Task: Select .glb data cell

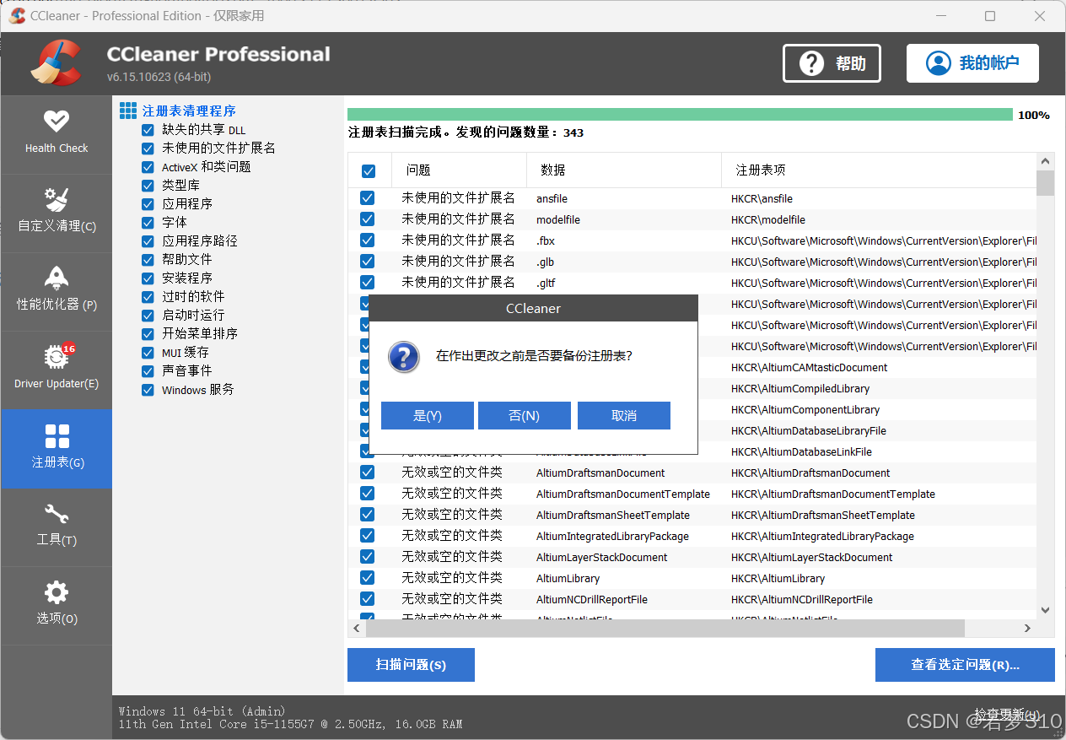Action: (545, 262)
